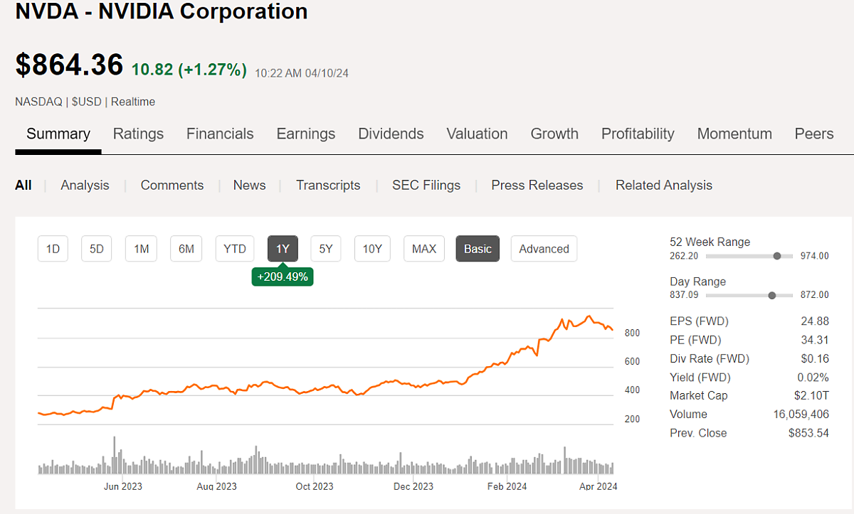Screen dimensions: 854x514
Task: Click the Feb 2024 axis label
Action: 507,486
